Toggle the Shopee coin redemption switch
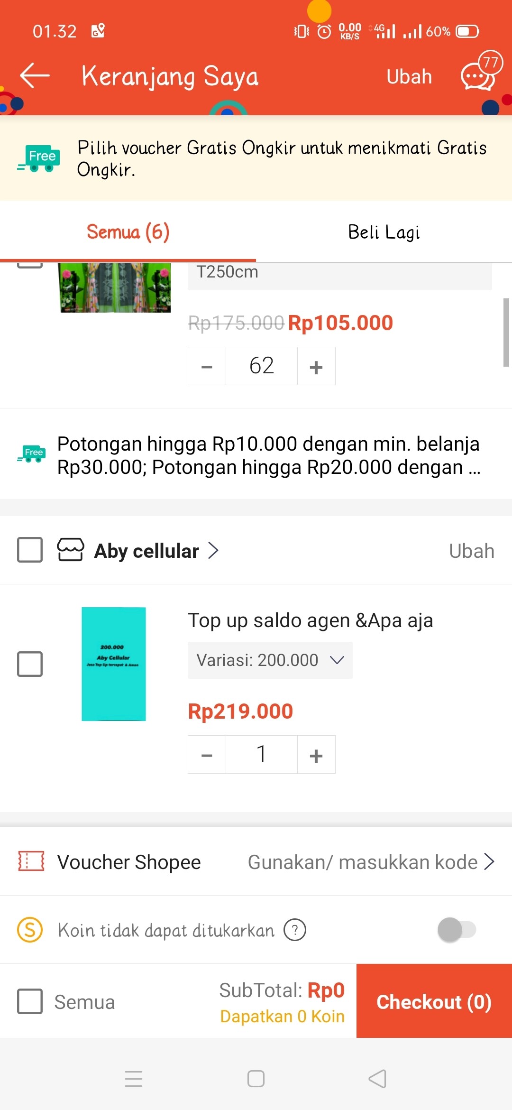 click(457, 930)
